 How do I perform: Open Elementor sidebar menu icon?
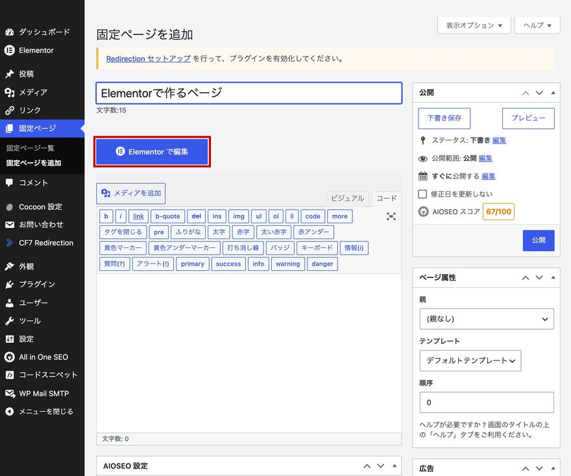10,50
